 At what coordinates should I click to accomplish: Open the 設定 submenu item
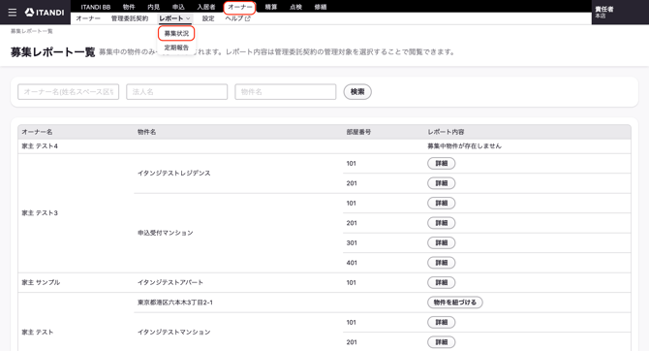pyautogui.click(x=208, y=18)
